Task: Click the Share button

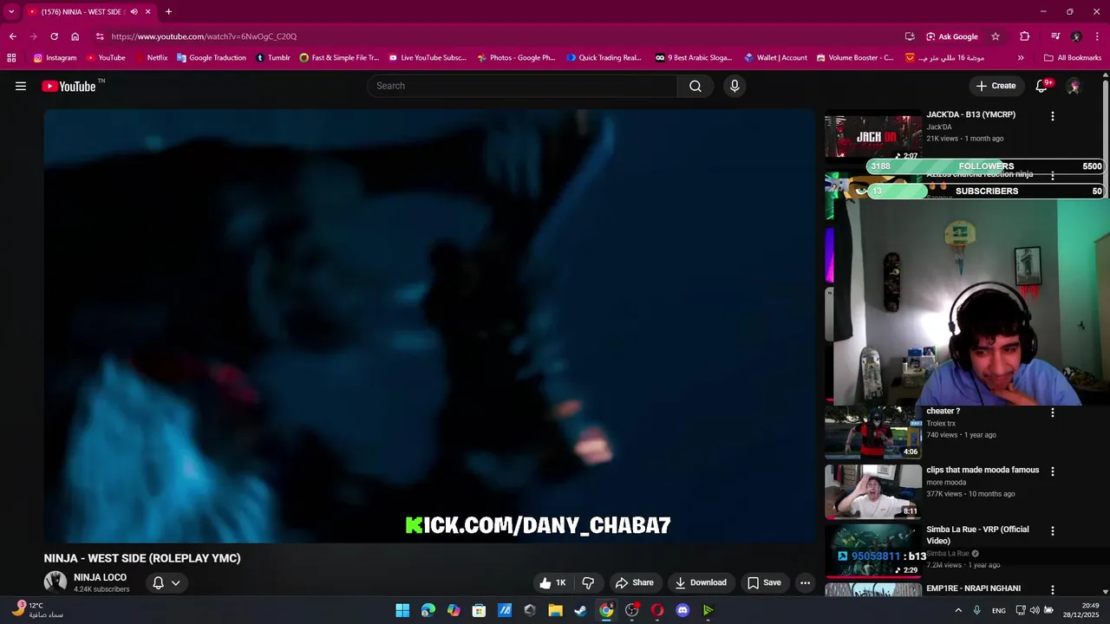Action: coord(634,582)
